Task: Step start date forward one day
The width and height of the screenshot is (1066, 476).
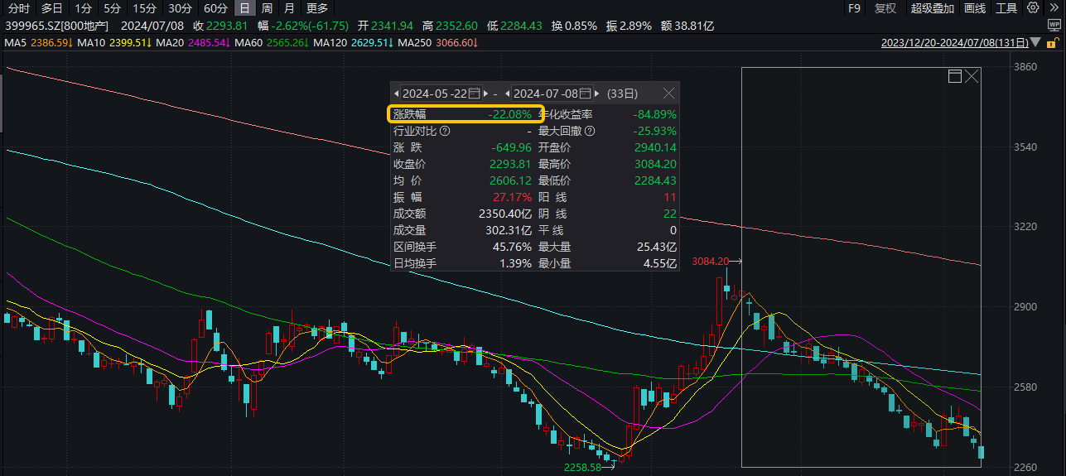Action: 485,94
